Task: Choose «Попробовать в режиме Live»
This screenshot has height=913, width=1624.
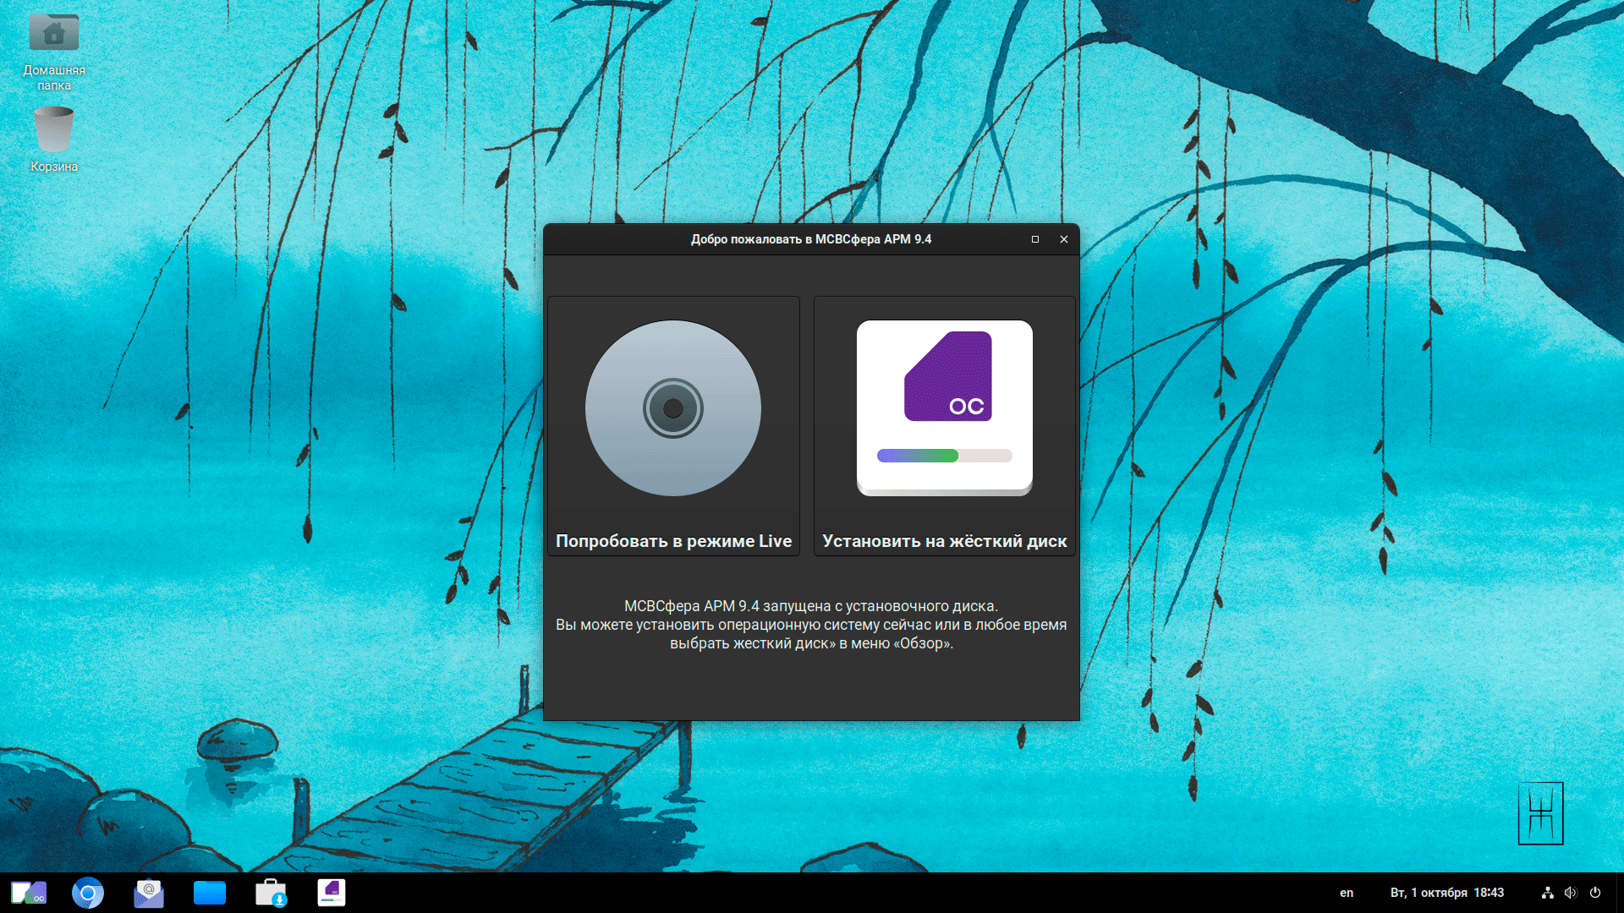Action: tap(673, 541)
